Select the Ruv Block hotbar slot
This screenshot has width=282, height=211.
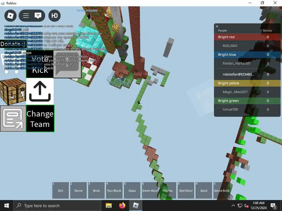tap(114, 190)
